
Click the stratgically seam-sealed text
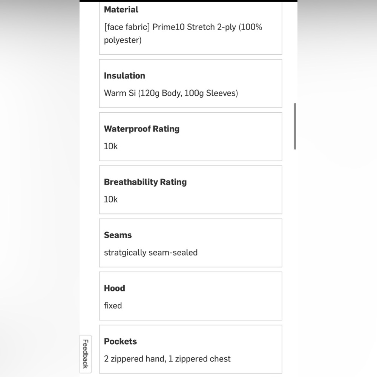151,253
